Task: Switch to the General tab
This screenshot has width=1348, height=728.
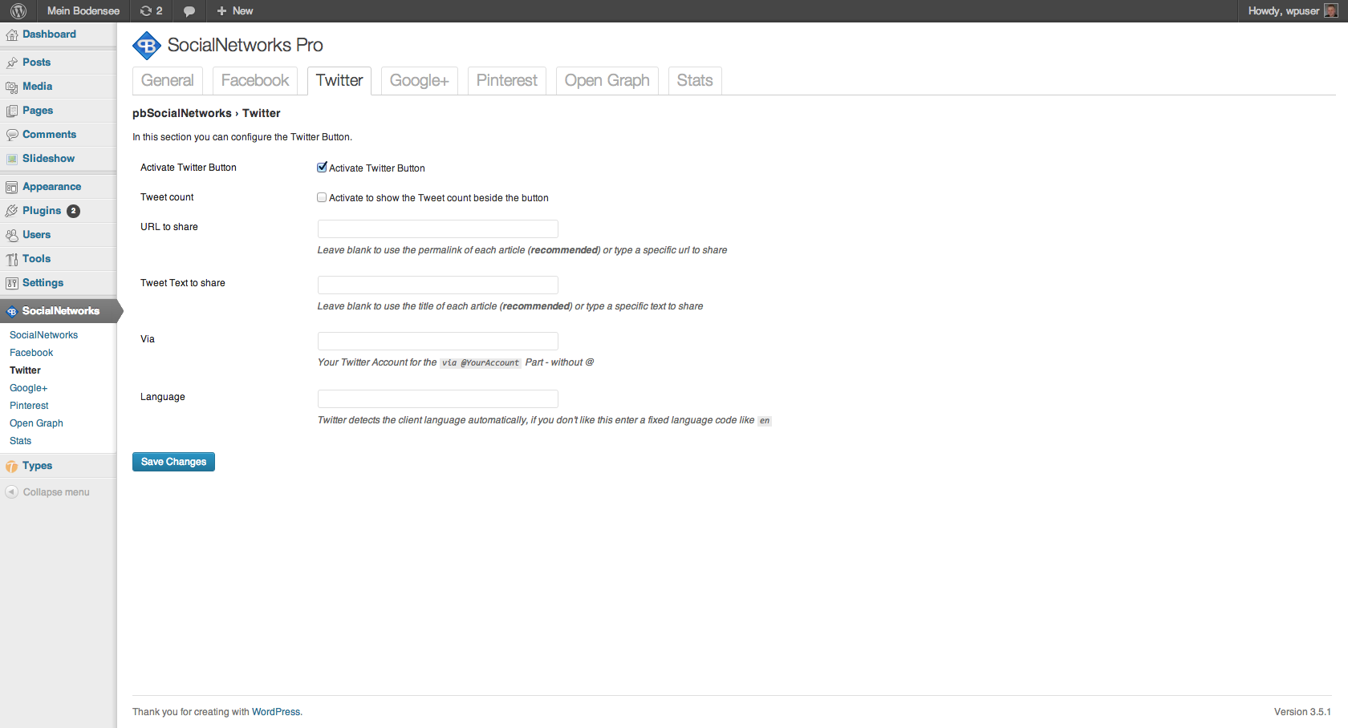Action: [167, 80]
